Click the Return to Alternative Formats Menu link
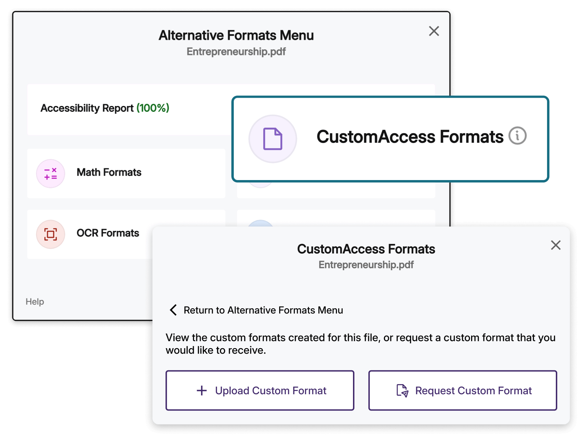The width and height of the screenshot is (582, 436). point(263,310)
